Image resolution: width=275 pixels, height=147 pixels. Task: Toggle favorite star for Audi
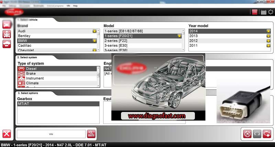coord(95,31)
